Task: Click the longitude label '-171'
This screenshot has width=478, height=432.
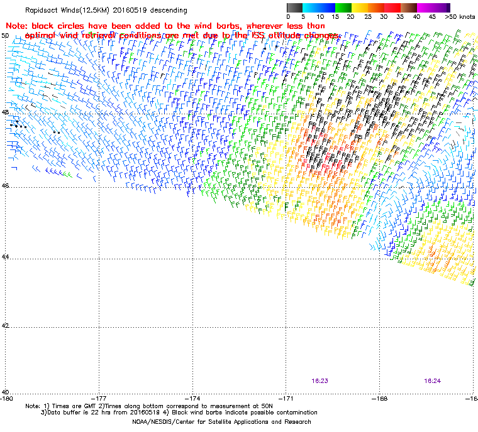Action: pyautogui.click(x=286, y=399)
